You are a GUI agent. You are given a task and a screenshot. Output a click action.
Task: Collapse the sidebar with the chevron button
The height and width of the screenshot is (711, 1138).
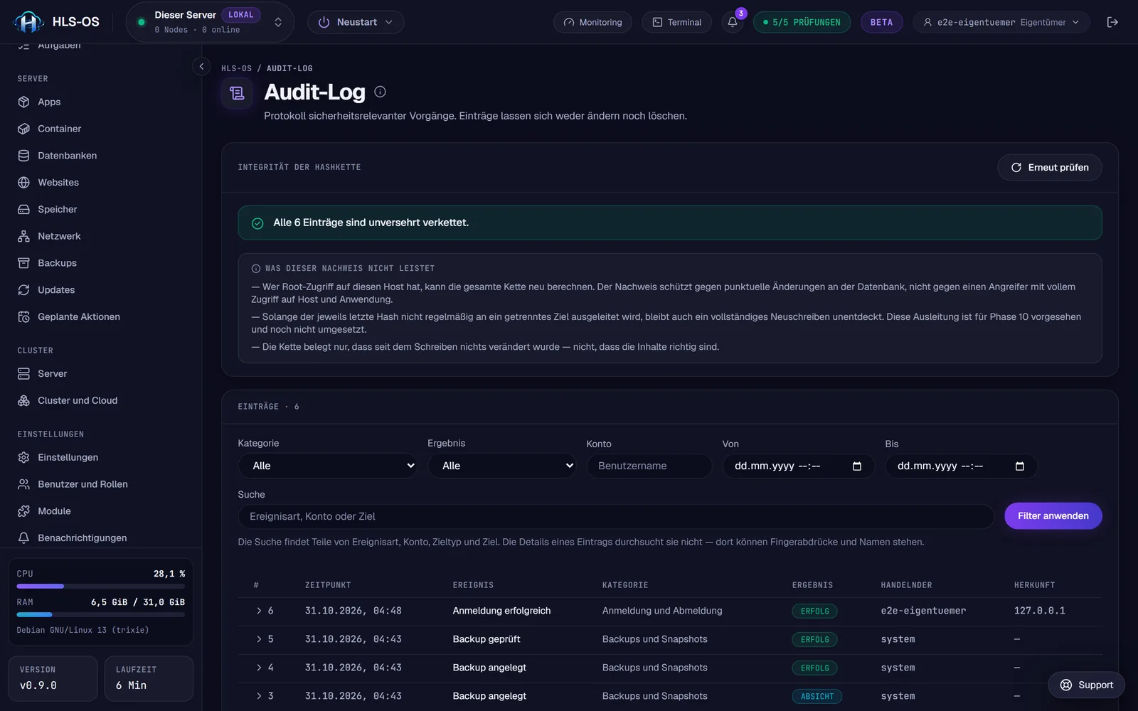click(201, 66)
